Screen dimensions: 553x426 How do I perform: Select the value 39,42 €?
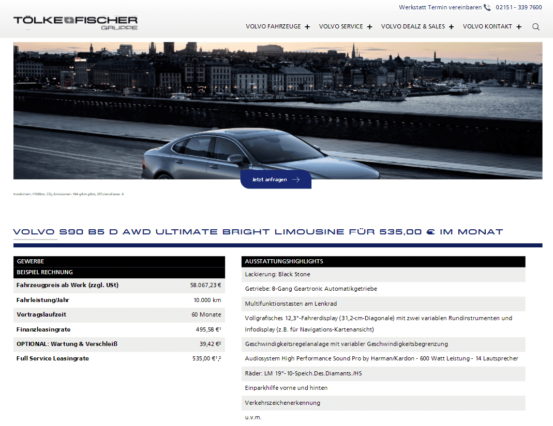coord(210,344)
